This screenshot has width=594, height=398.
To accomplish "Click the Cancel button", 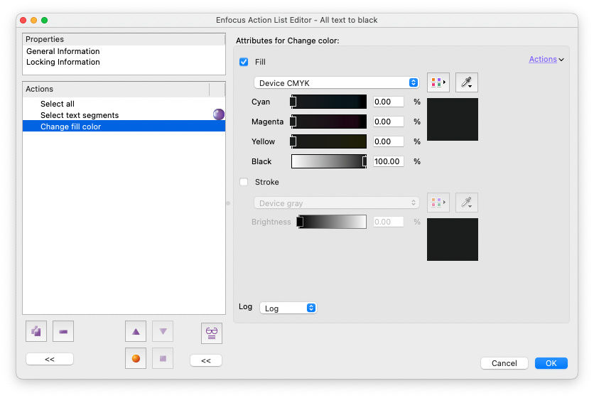I will [504, 363].
